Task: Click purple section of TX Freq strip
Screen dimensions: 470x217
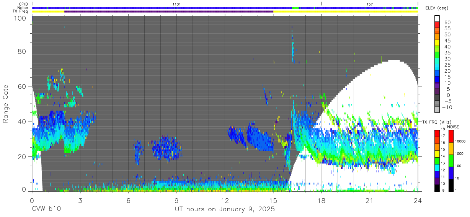Action: tap(169, 11)
